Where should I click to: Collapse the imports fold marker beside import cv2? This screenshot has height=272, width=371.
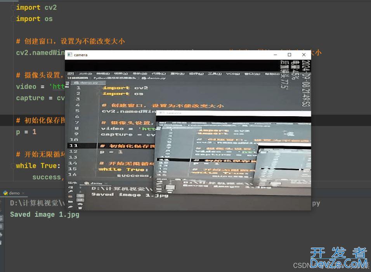point(13,8)
